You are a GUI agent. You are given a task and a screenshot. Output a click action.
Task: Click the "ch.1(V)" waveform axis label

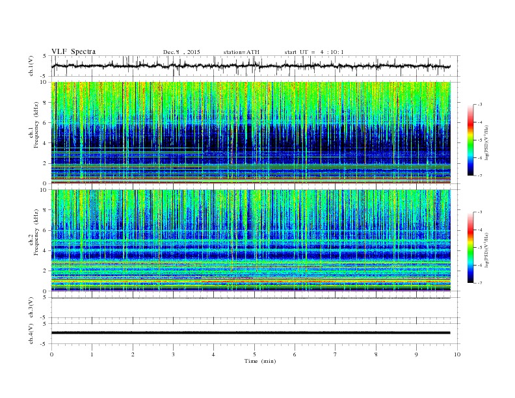point(31,66)
